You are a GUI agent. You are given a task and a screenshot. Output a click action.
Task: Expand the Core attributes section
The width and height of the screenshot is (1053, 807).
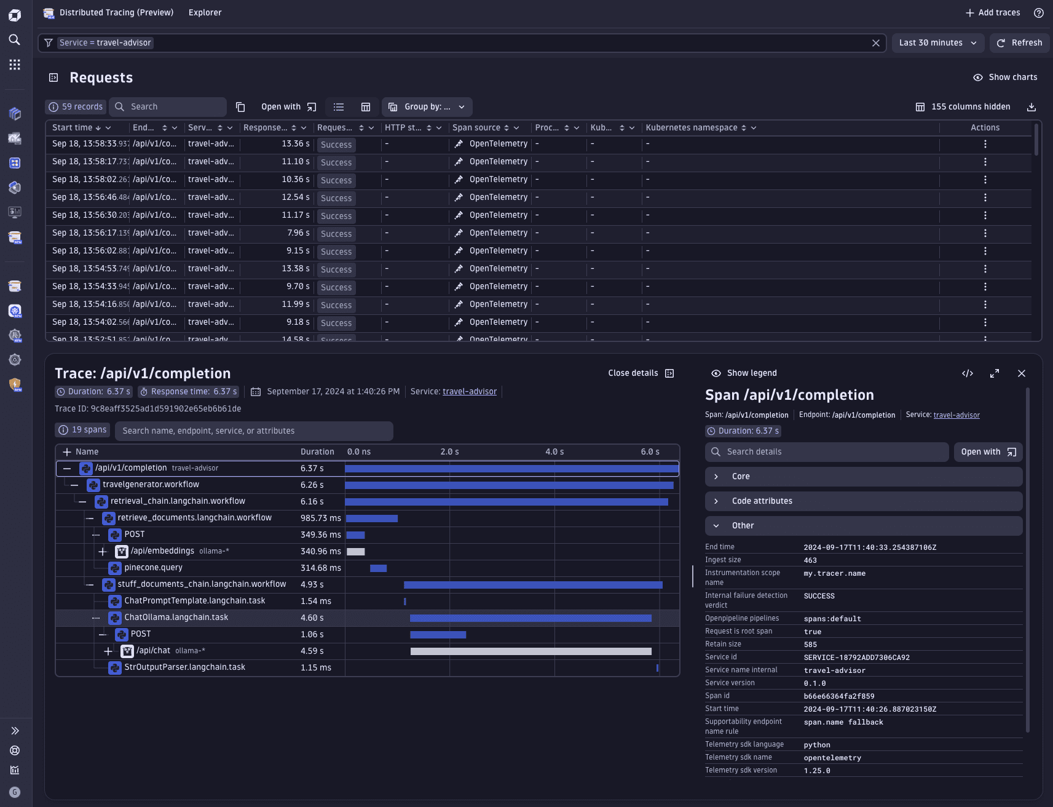pyautogui.click(x=864, y=477)
